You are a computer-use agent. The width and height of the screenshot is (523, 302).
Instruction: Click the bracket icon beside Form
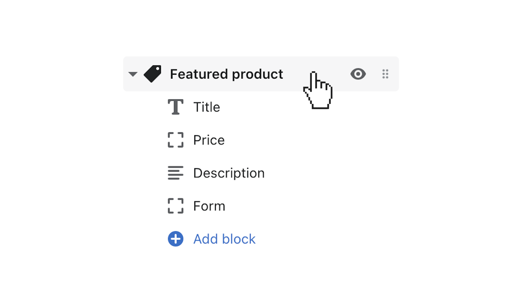pos(175,206)
